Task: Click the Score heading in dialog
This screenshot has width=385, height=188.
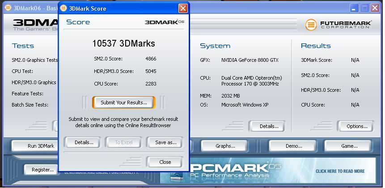Action: (78, 22)
